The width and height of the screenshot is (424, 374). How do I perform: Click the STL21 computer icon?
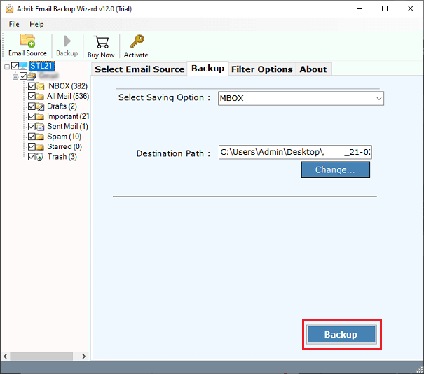click(23, 66)
